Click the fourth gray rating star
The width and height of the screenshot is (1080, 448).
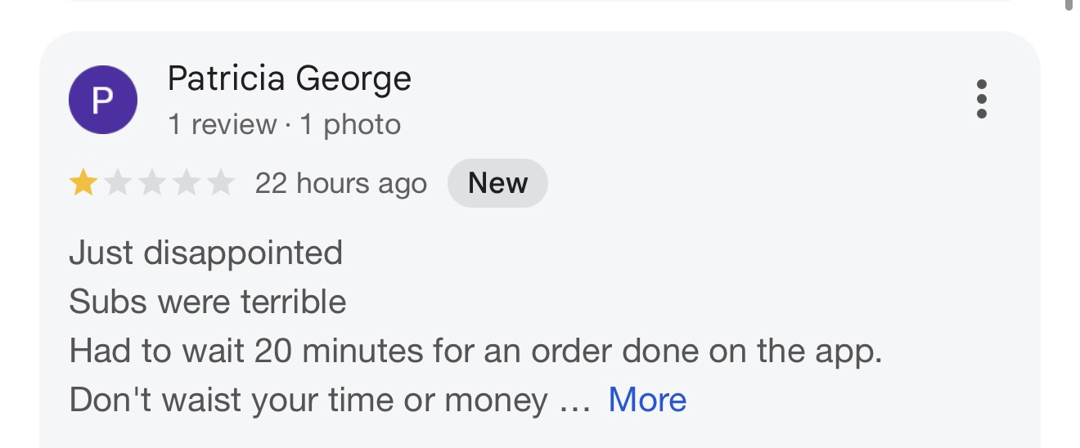(187, 183)
